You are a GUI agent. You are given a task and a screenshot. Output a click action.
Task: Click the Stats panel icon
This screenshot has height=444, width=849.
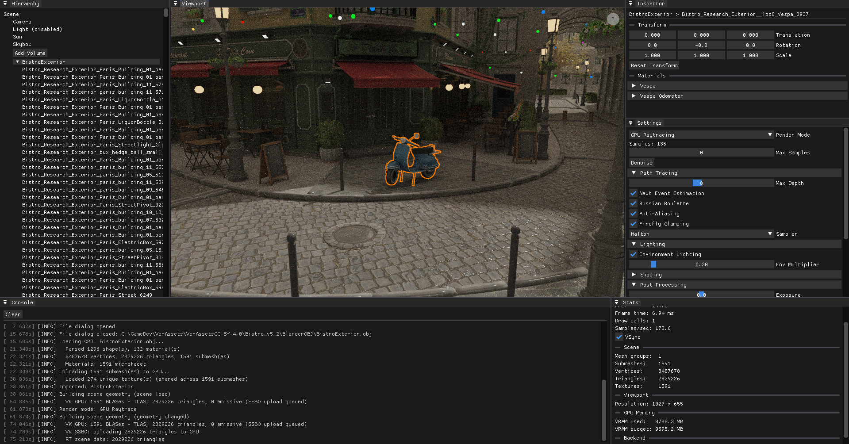click(x=617, y=302)
